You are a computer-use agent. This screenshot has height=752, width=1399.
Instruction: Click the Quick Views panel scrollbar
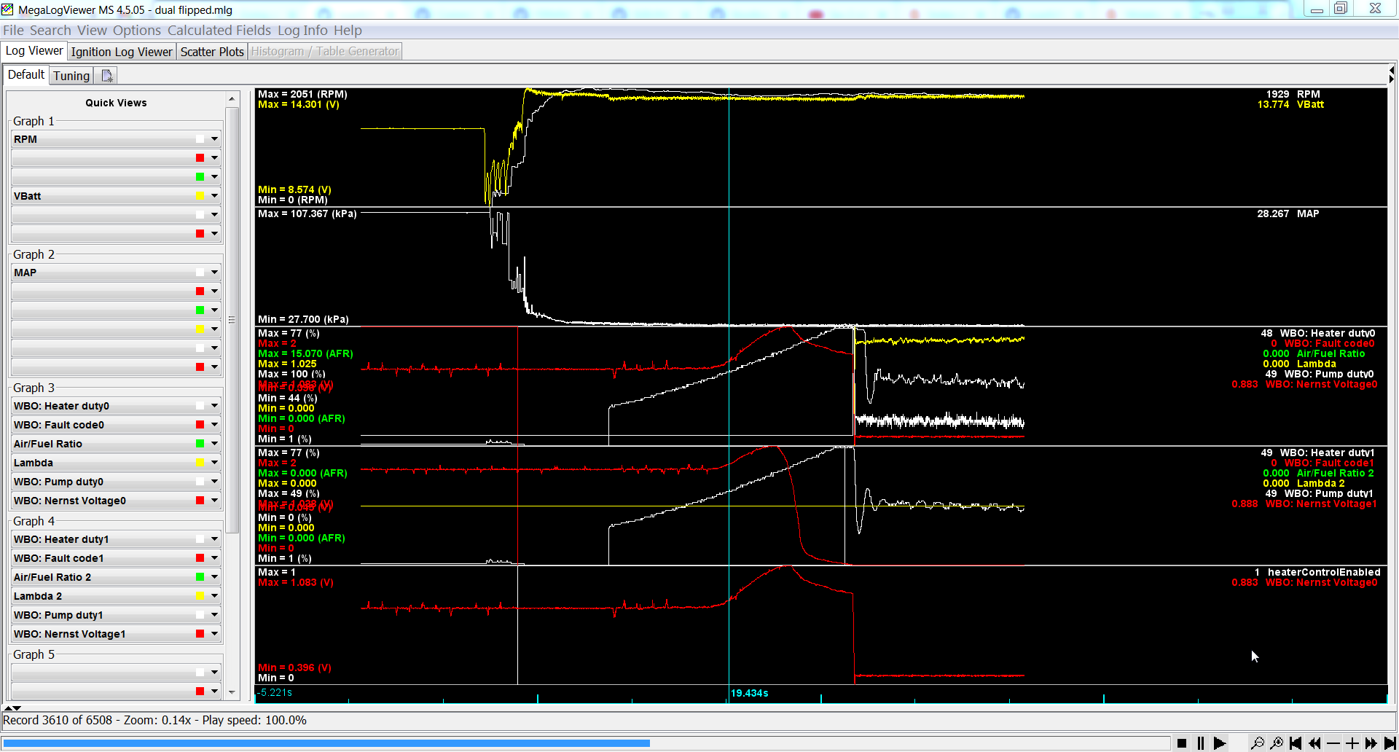pos(232,321)
